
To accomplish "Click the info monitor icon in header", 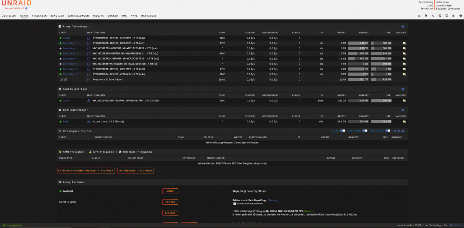I will pos(446,16).
